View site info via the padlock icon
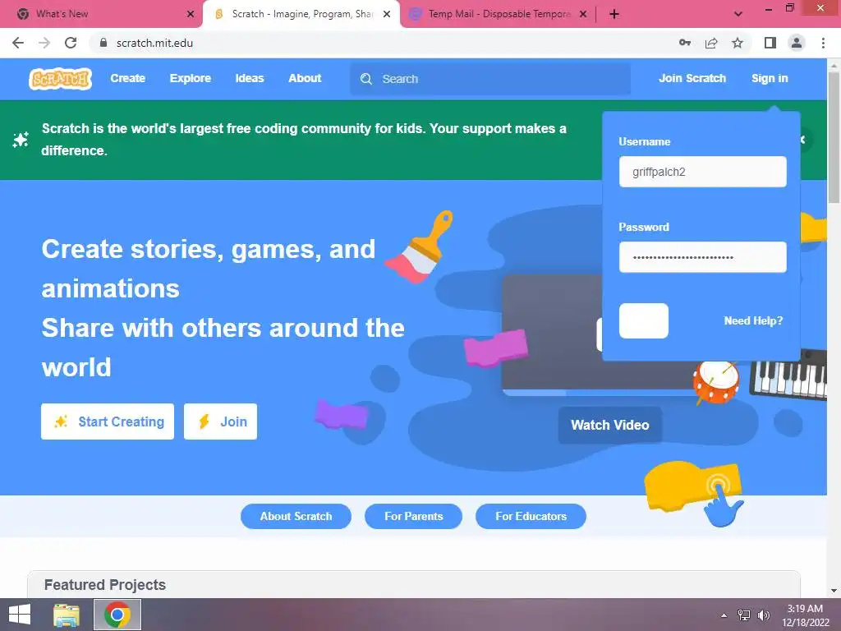Viewport: 841px width, 631px height. click(x=104, y=43)
